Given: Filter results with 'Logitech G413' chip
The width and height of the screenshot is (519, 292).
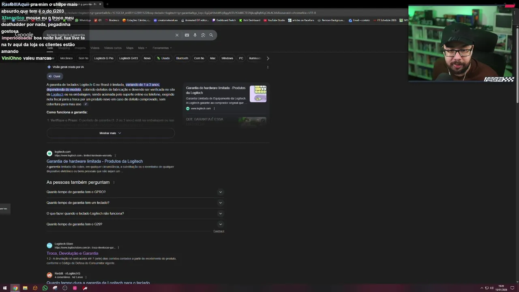Looking at the screenshot, I should [x=129, y=58].
